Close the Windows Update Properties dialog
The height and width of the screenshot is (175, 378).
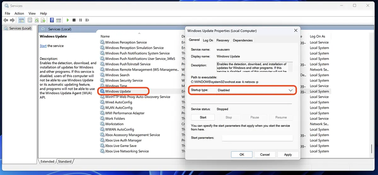point(295,31)
